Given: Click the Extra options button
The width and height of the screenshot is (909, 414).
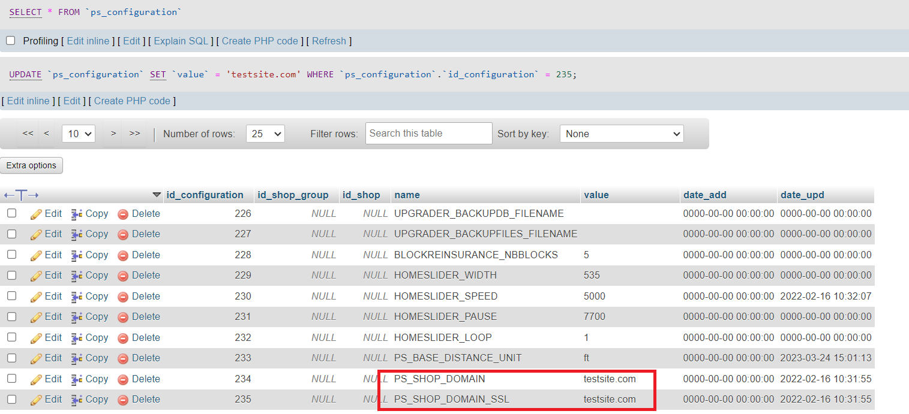Looking at the screenshot, I should [31, 165].
